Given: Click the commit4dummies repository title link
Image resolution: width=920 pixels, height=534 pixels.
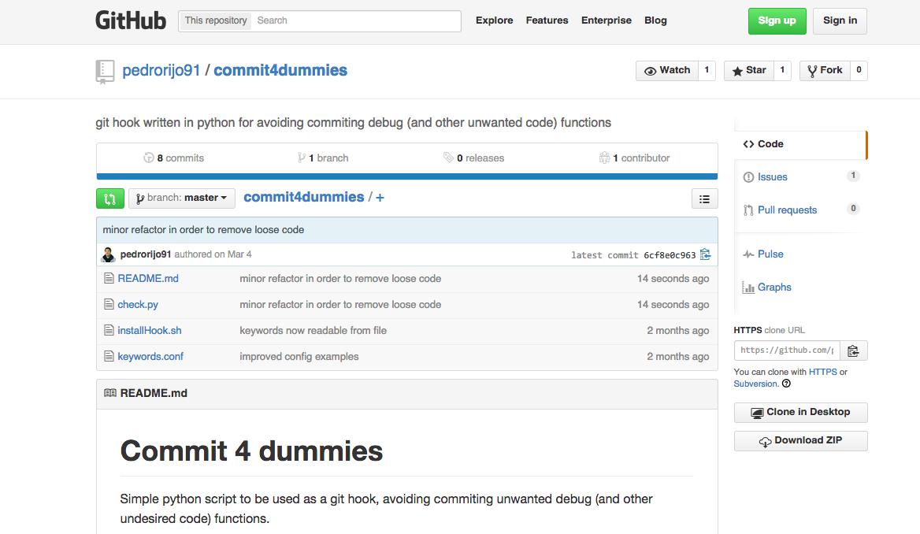Looking at the screenshot, I should pos(280,70).
